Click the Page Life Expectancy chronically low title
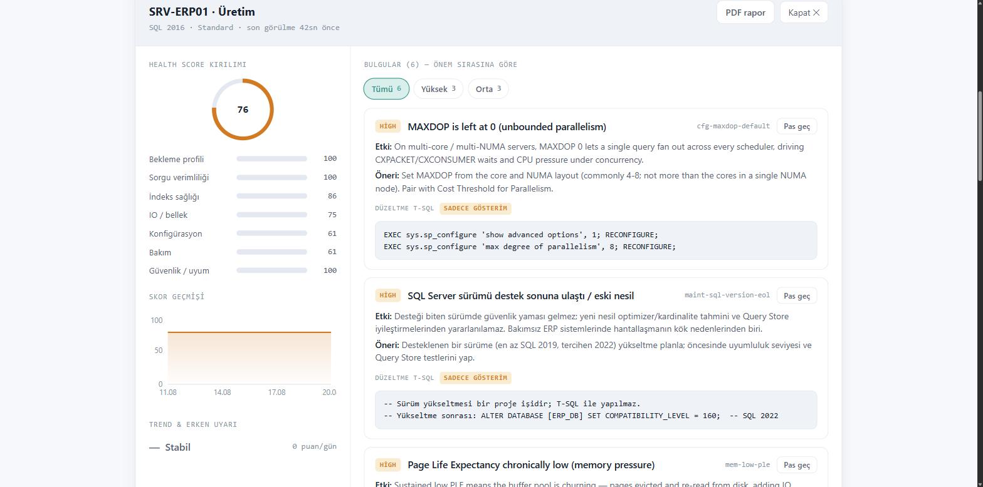Image resolution: width=983 pixels, height=487 pixels. (531, 465)
